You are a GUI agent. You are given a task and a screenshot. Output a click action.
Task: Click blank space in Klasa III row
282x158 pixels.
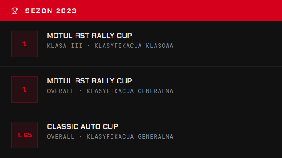(225, 44)
